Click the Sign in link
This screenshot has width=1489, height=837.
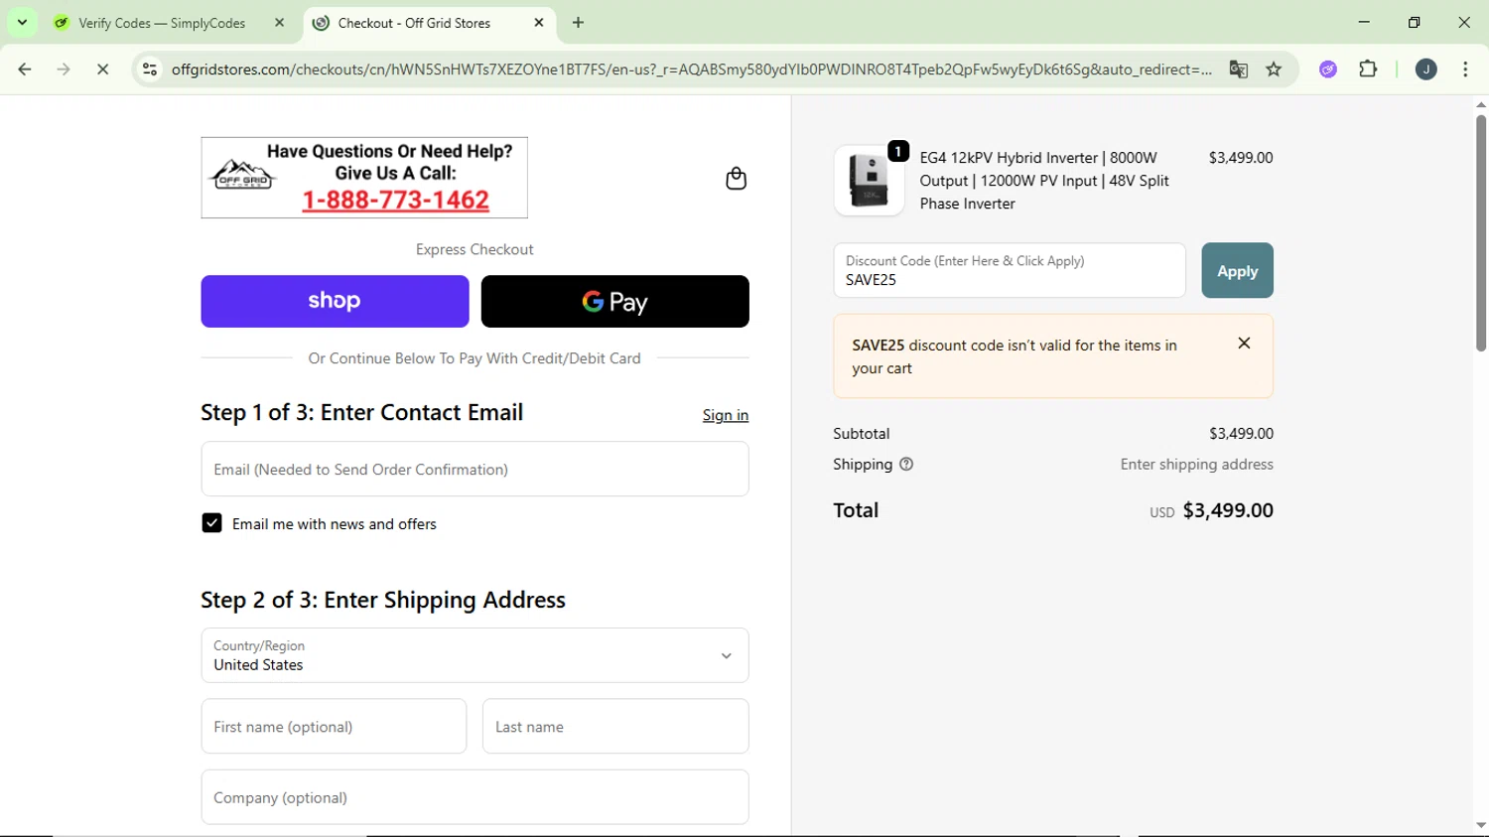(x=726, y=415)
